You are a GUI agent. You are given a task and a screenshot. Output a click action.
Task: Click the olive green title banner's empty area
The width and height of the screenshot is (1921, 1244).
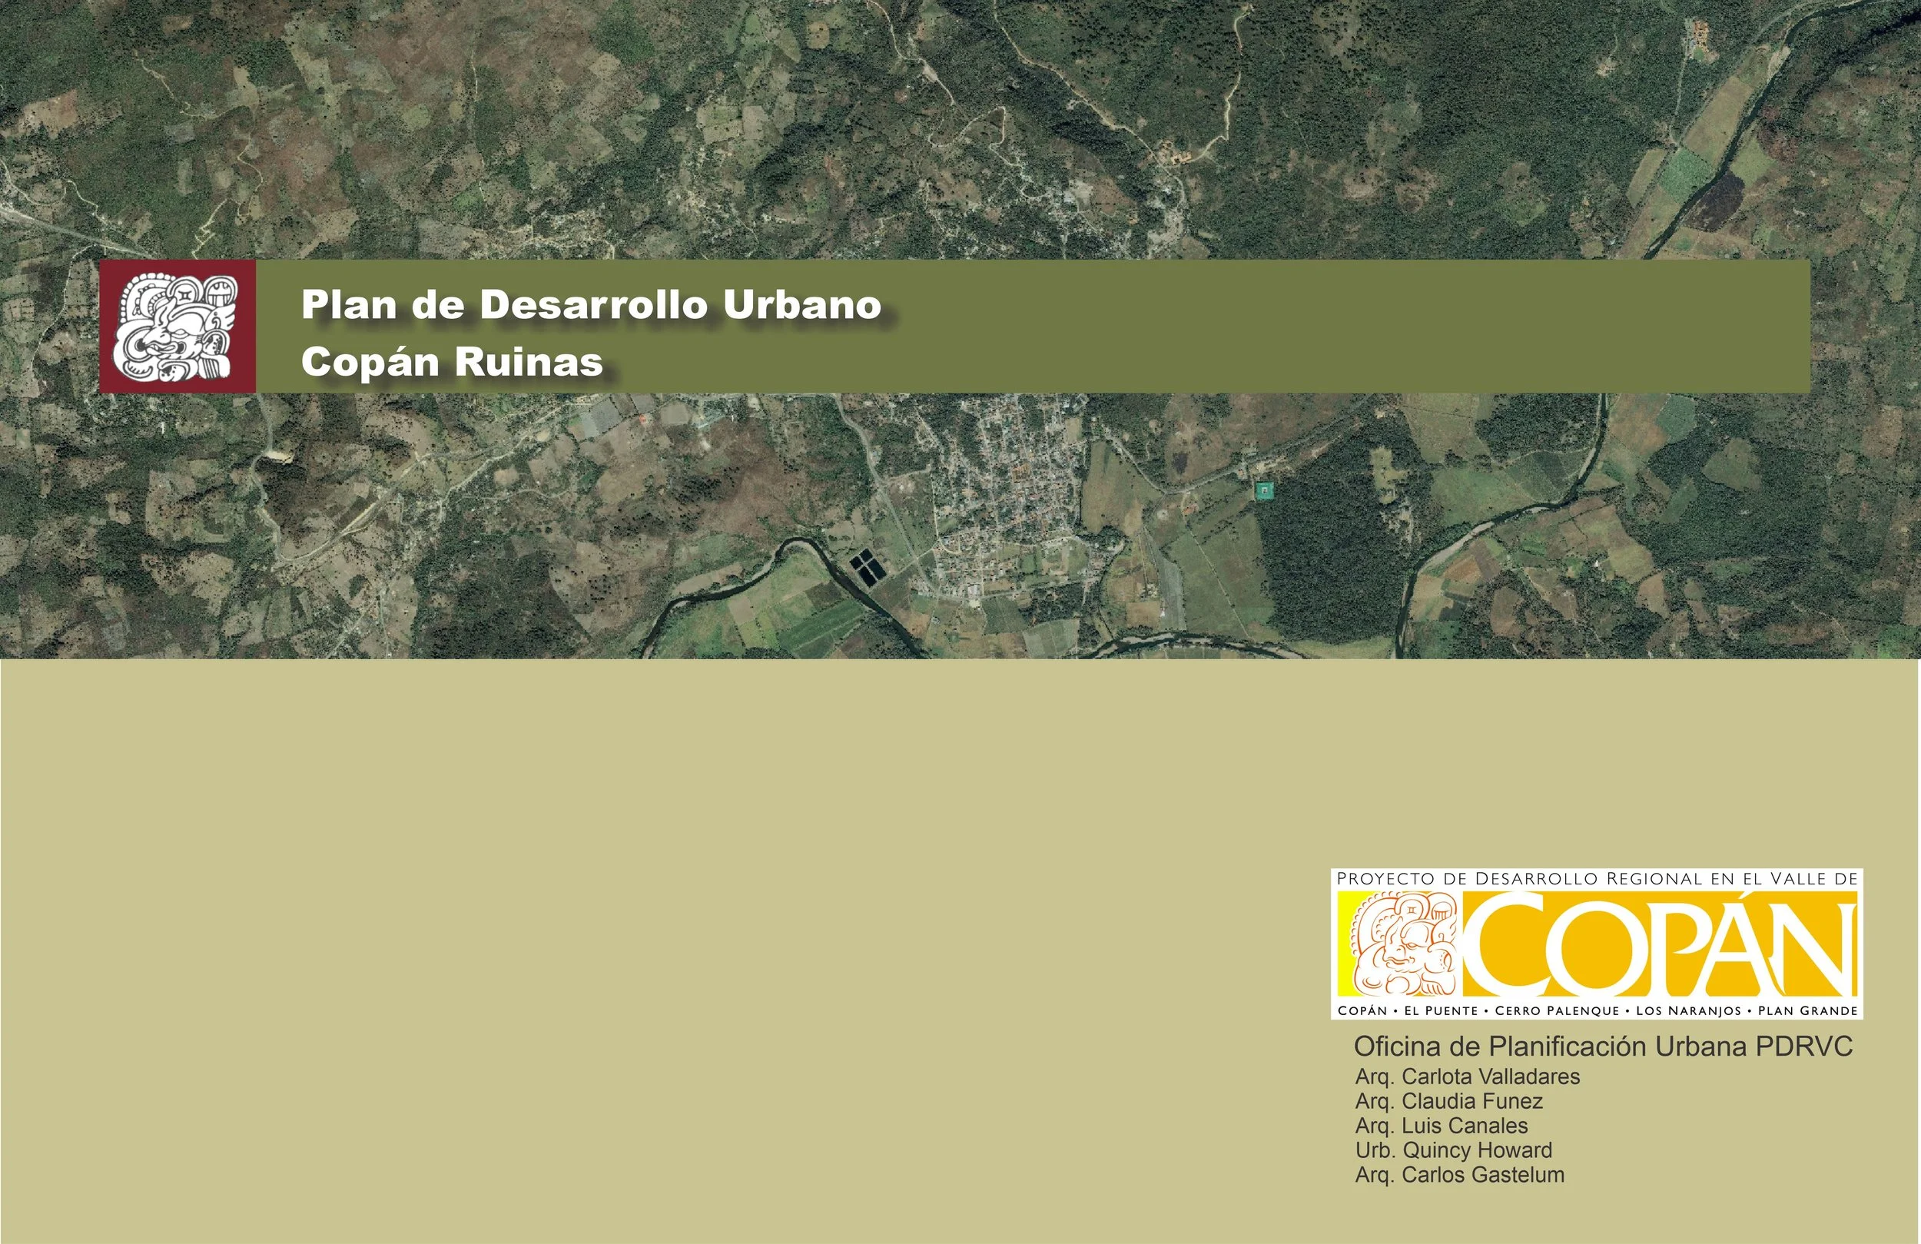1372,327
